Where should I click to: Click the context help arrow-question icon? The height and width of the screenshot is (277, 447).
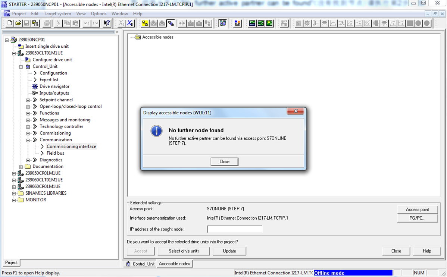click(107, 23)
